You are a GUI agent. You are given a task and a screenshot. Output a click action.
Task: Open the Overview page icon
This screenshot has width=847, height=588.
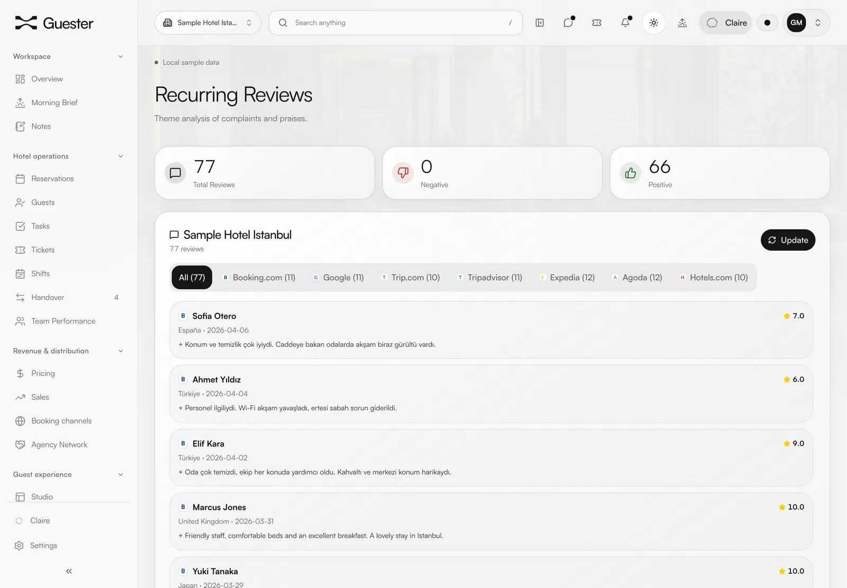(20, 79)
